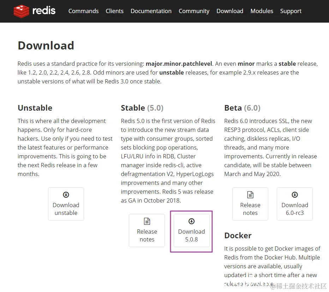Screen dimensions: 329x292
Task: Select Download in the top navigation
Action: [x=230, y=11]
